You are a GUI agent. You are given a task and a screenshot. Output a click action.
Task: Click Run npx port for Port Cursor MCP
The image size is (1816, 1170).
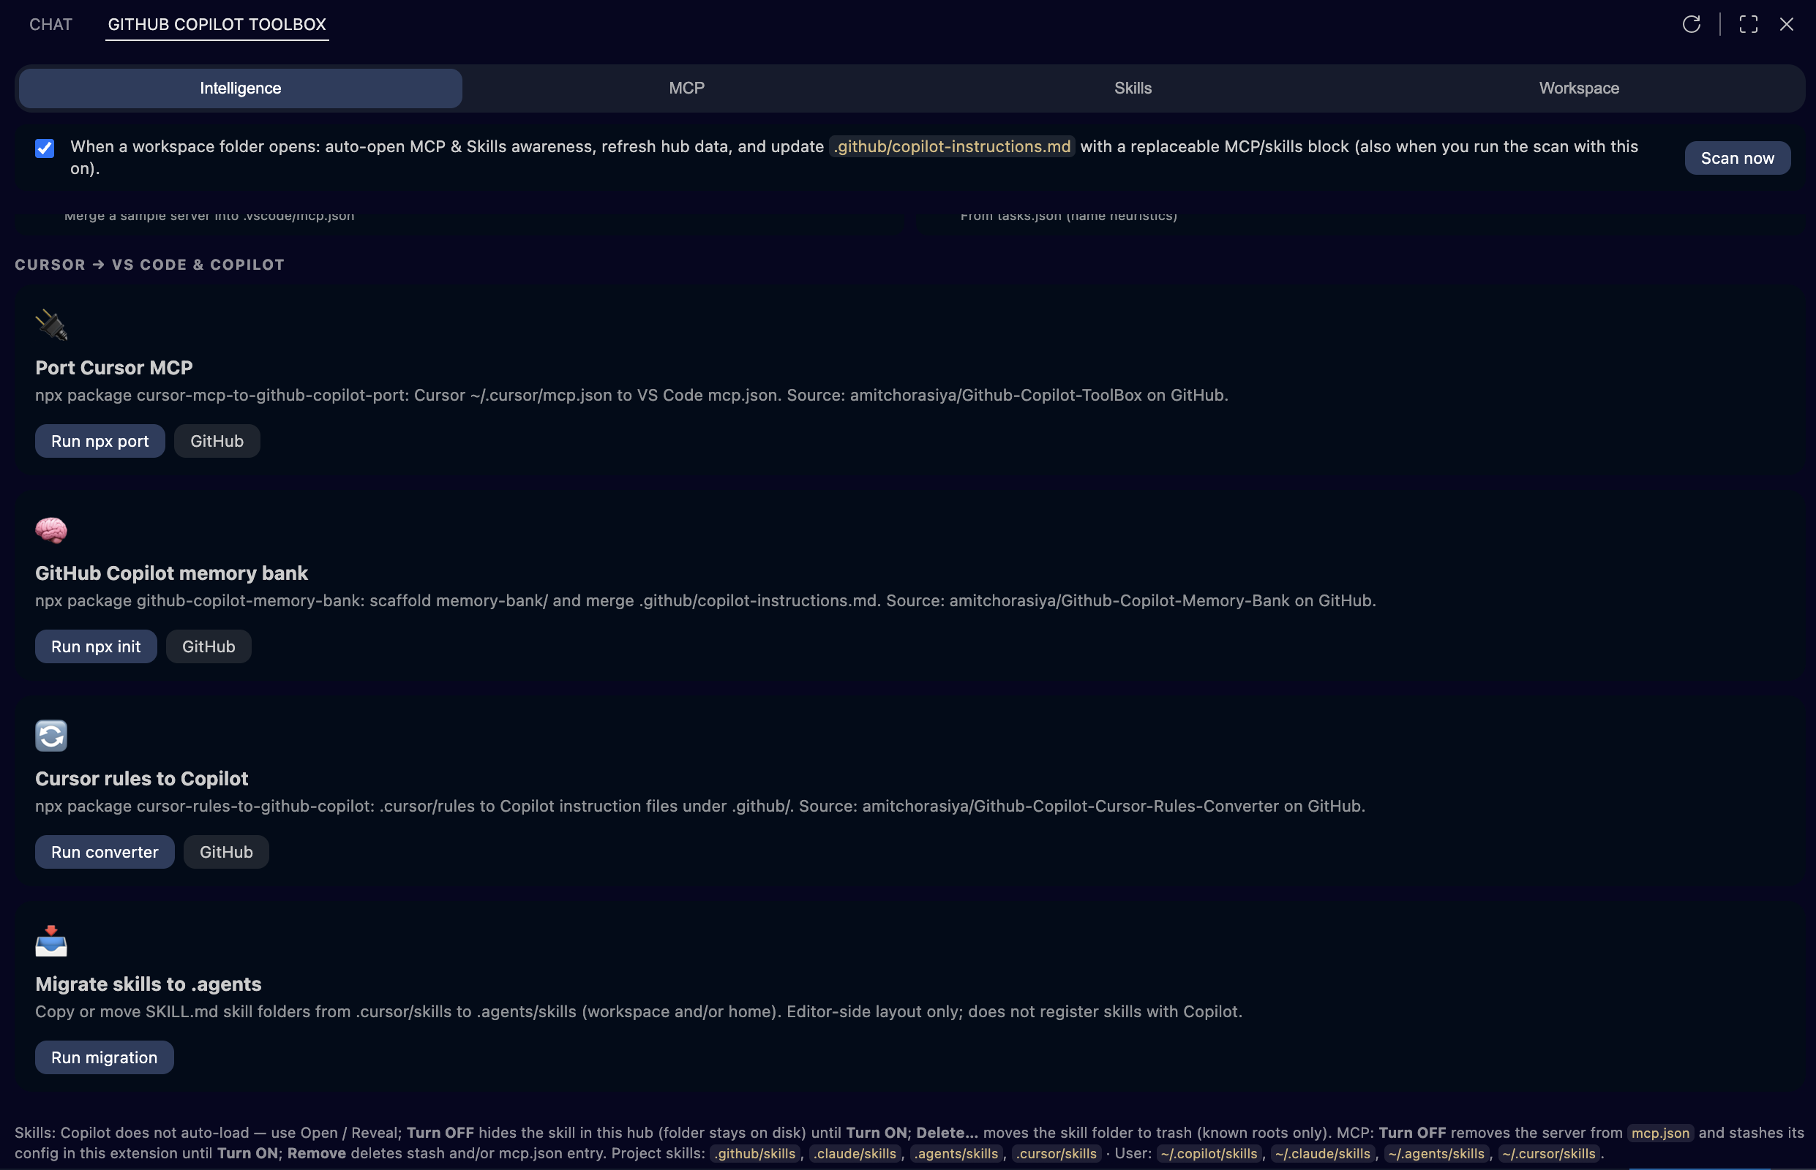pyautogui.click(x=100, y=441)
